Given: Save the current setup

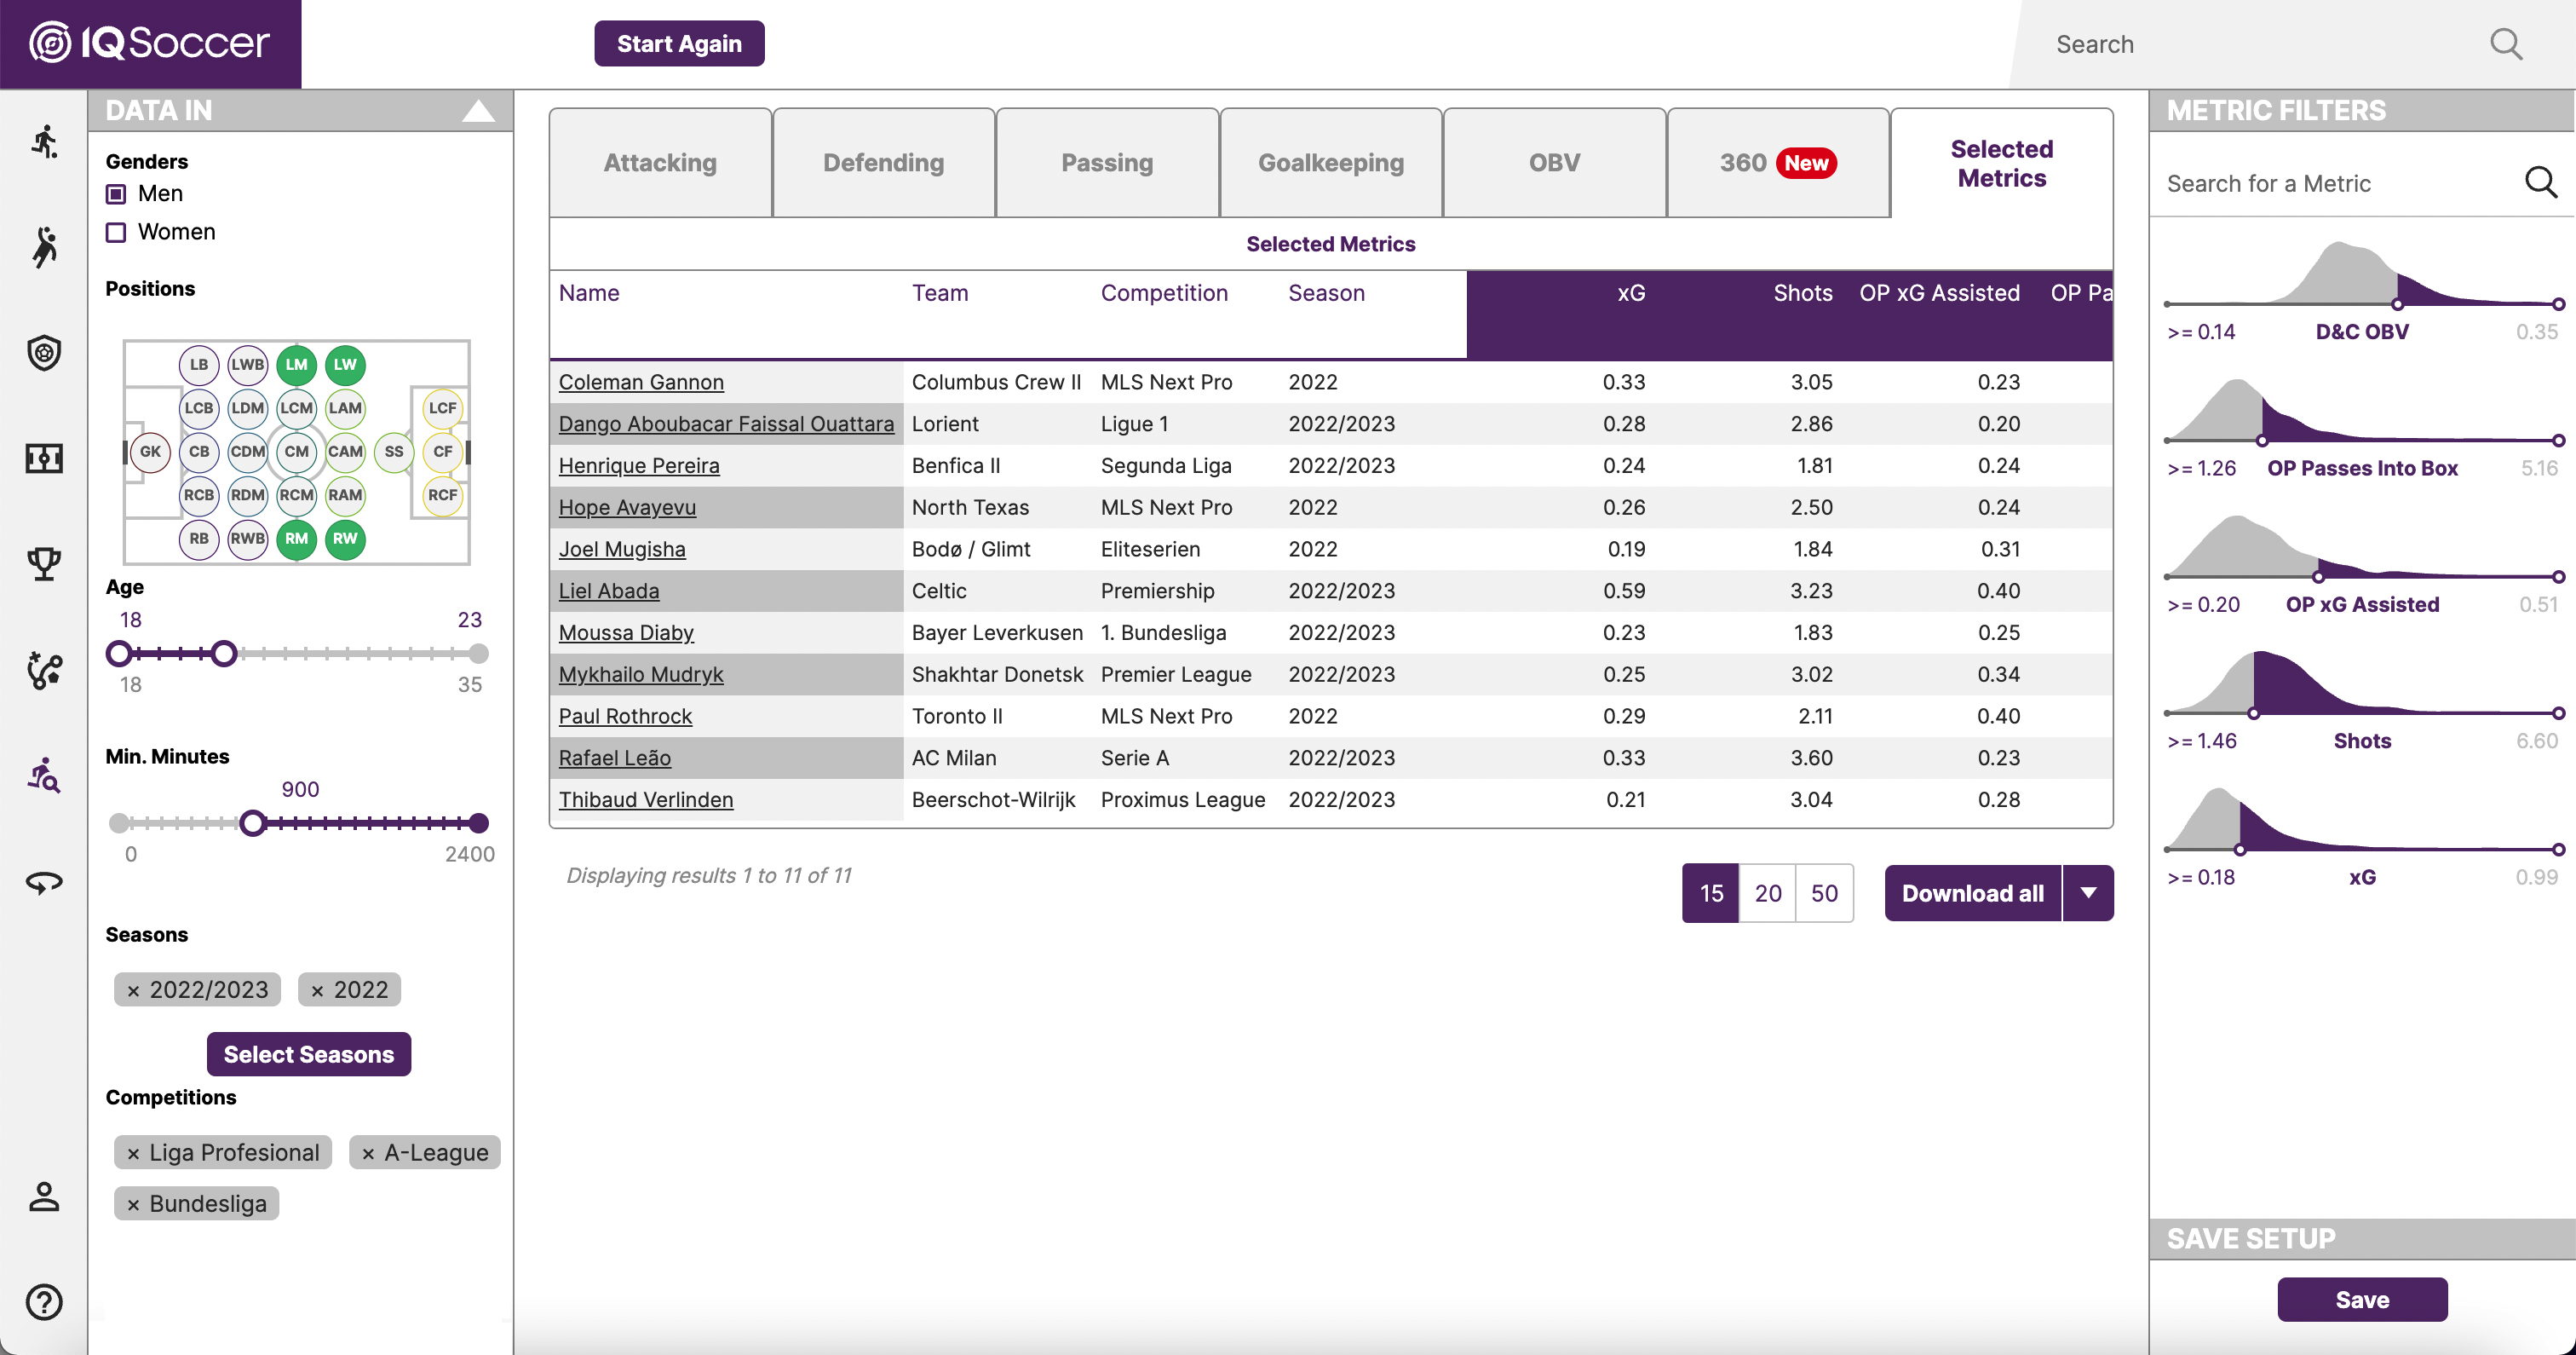Looking at the screenshot, I should (2362, 1299).
